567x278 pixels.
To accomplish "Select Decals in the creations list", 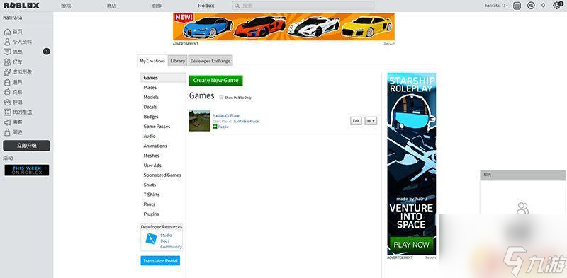I will point(150,107).
